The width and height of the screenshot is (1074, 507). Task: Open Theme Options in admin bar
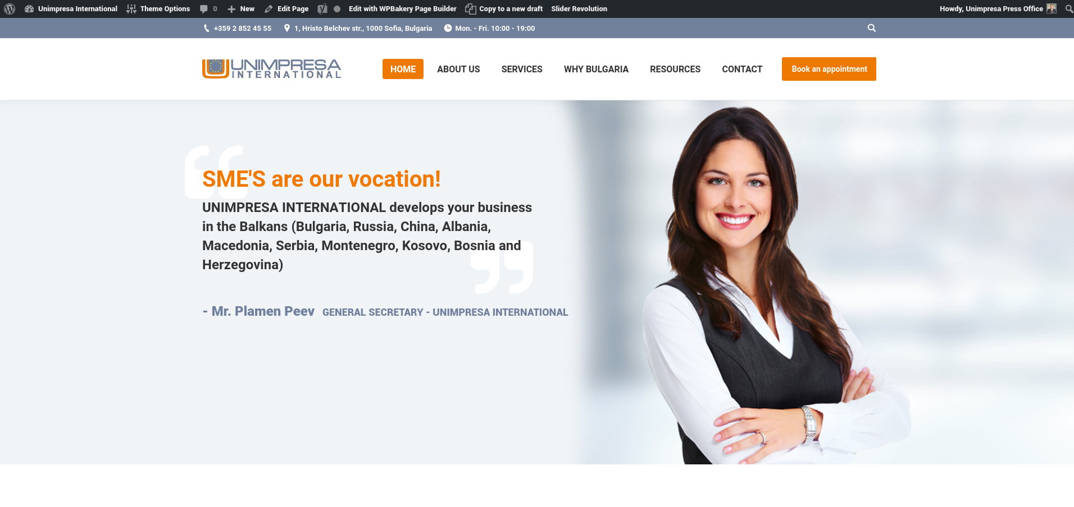coord(158,9)
